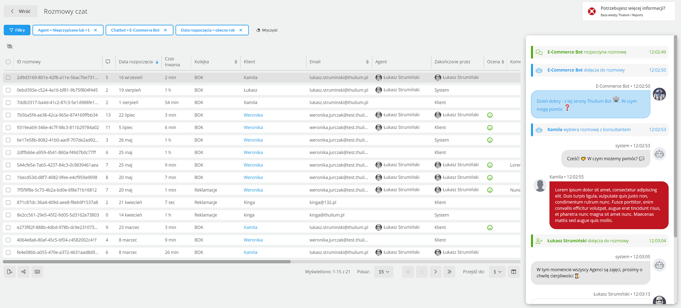
Task: Remove the Chatbot = E-Commerce Bot filter
Action: coord(165,30)
